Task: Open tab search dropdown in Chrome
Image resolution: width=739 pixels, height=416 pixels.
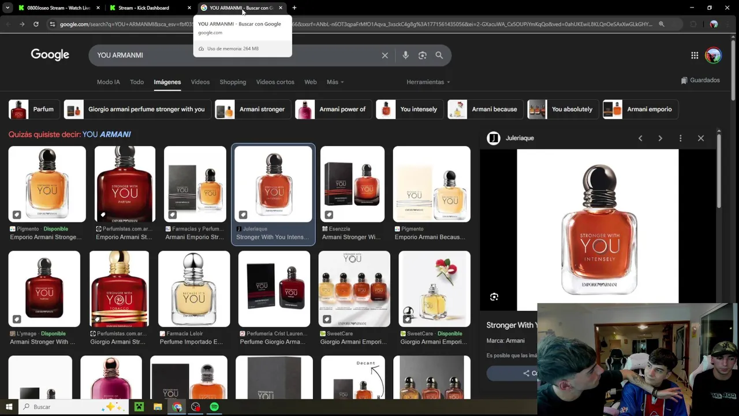Action: [x=8, y=8]
